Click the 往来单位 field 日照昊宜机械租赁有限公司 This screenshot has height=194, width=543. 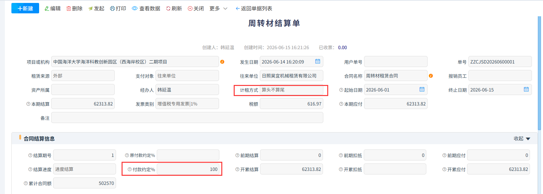tap(291, 76)
